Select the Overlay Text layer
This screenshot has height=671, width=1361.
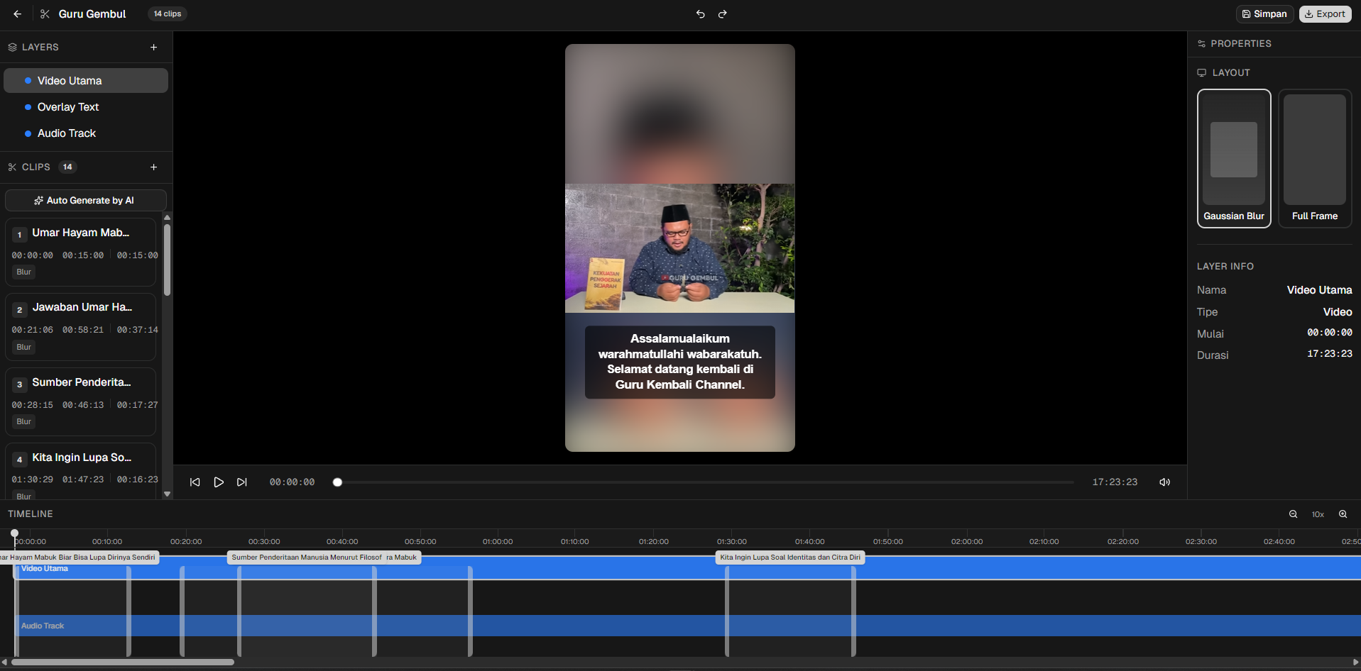click(68, 107)
